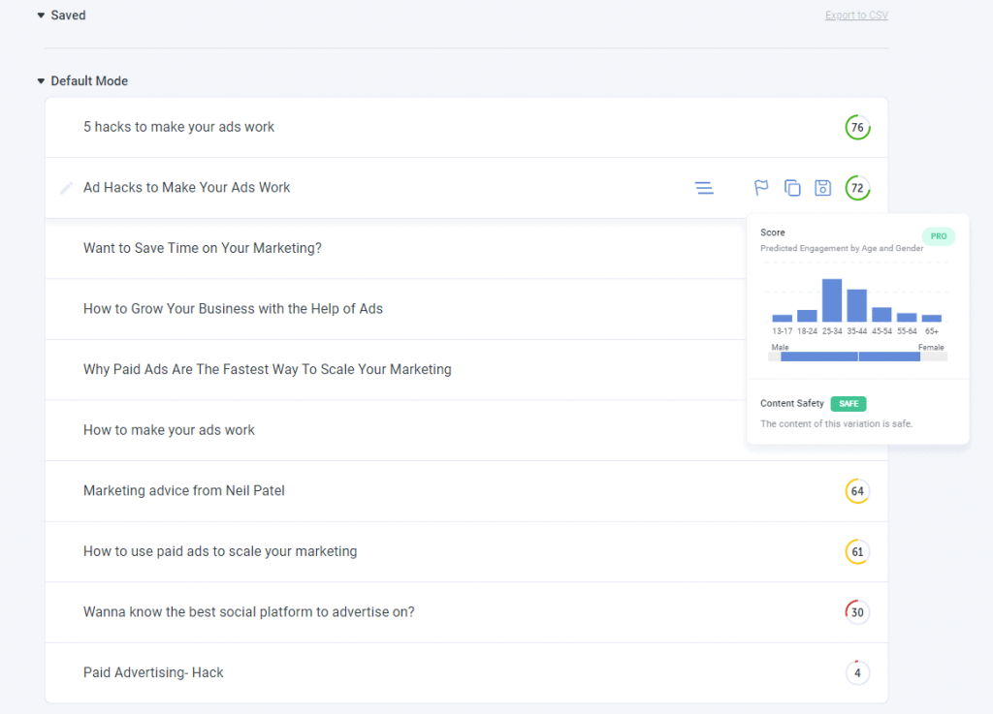
Task: Click the 61 score circle
Action: pos(857,551)
